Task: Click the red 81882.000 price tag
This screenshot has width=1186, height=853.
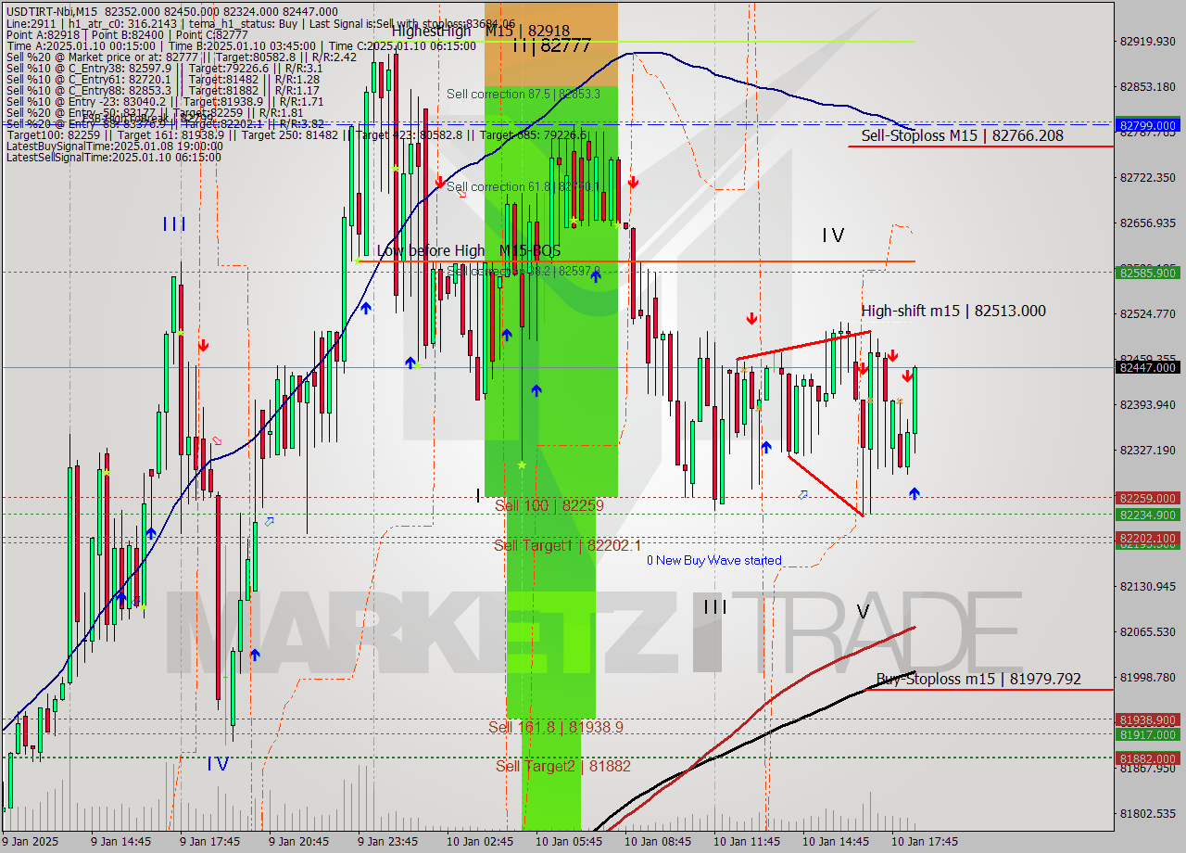Action: (1148, 758)
